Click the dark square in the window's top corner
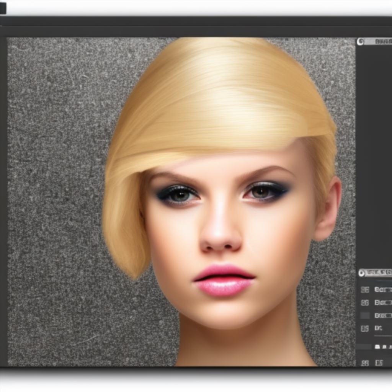This screenshot has width=392, height=392. tap(3, 8)
